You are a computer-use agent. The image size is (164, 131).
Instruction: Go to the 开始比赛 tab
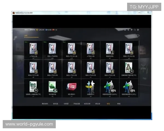coord(77,104)
